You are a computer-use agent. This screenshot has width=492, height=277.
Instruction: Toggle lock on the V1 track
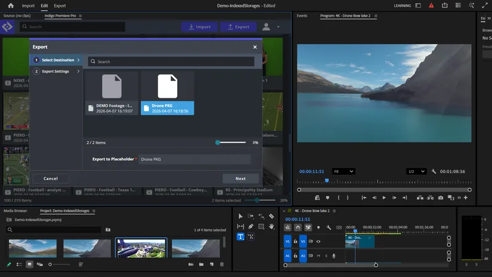295,241
